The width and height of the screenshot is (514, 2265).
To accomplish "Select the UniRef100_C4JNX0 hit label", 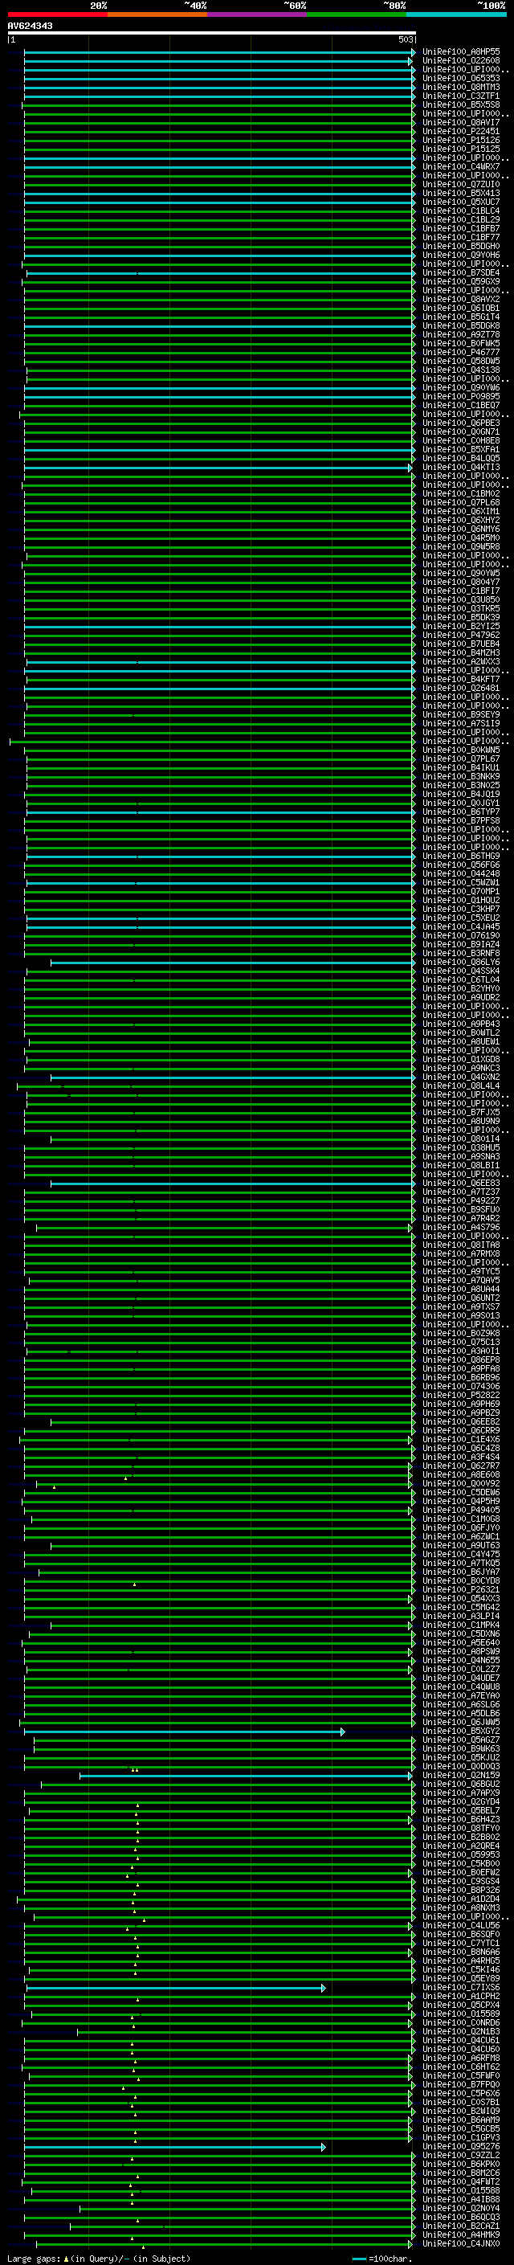I will point(461,2243).
